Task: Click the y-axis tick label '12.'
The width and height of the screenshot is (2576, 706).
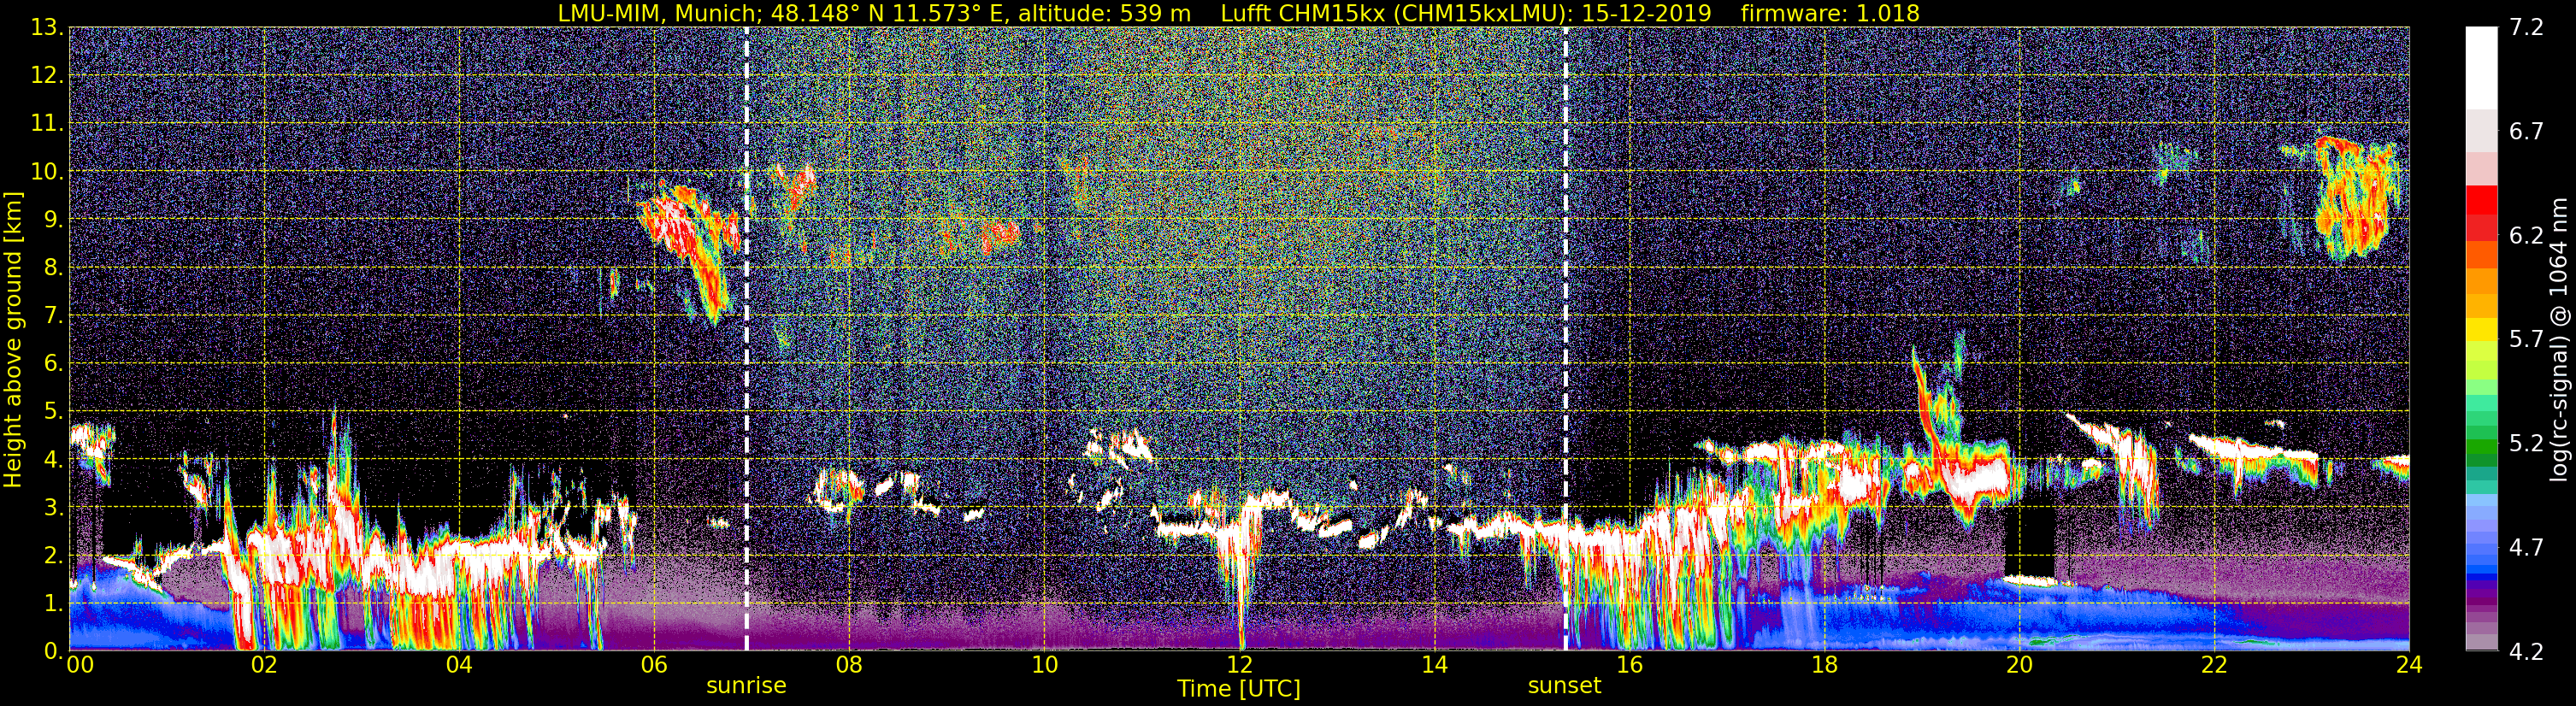Action: pyautogui.click(x=47, y=76)
